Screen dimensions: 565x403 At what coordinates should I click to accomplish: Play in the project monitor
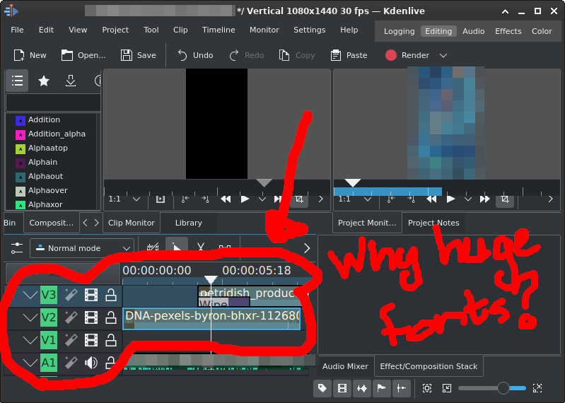click(x=450, y=199)
